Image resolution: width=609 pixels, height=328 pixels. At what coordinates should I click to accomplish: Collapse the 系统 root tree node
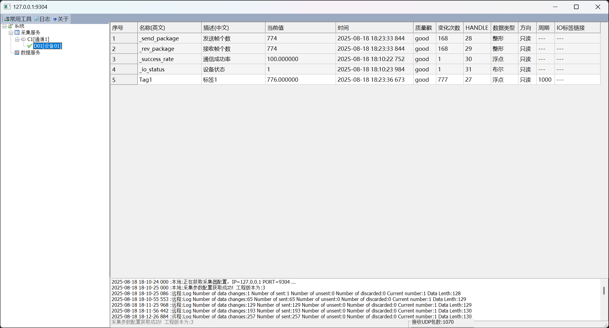[5, 26]
